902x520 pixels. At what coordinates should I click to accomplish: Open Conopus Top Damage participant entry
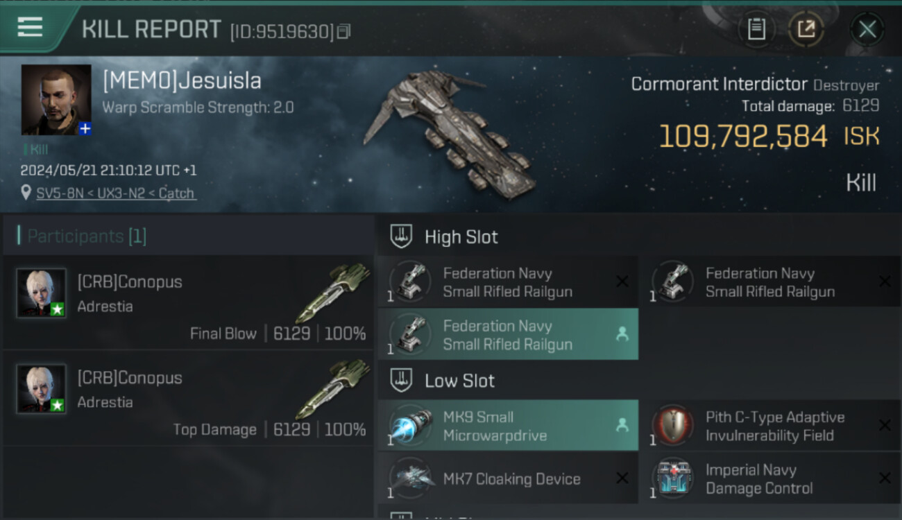(x=188, y=398)
